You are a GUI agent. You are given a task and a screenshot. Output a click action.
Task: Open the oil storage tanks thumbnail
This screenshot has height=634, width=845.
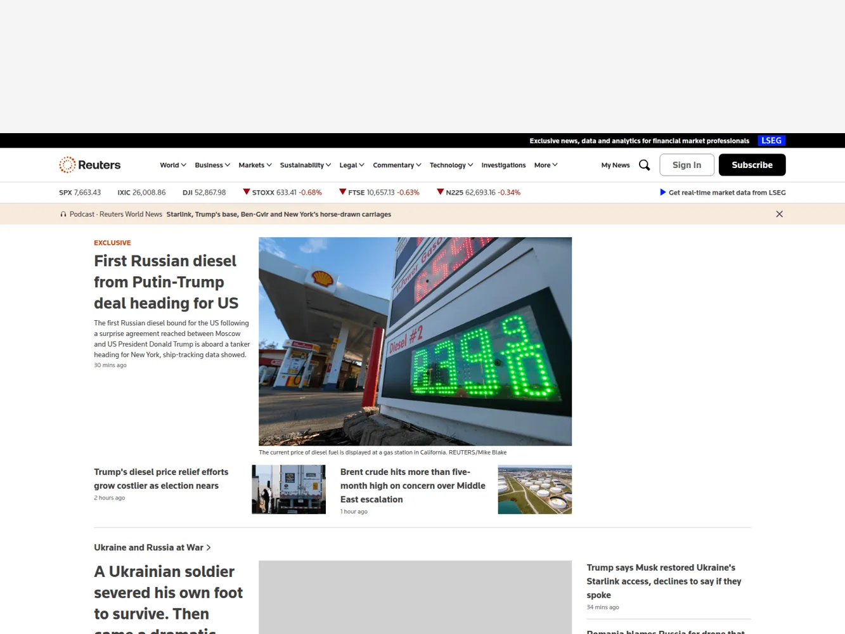[x=535, y=489]
